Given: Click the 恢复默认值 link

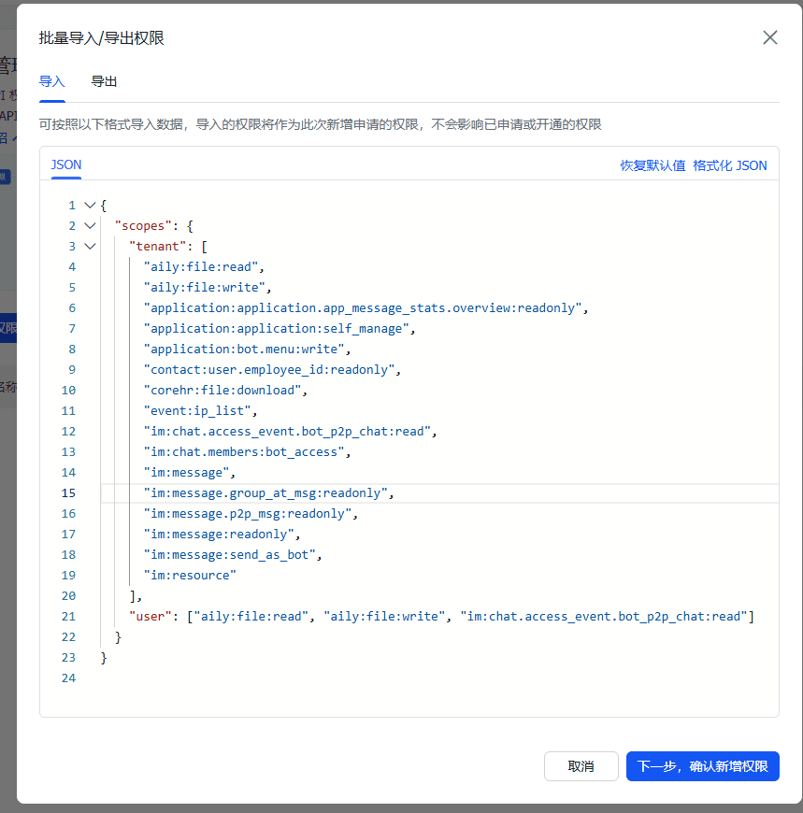Looking at the screenshot, I should [652, 165].
